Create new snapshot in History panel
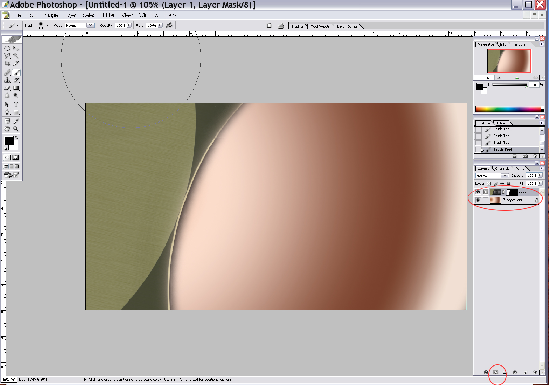 (525, 156)
